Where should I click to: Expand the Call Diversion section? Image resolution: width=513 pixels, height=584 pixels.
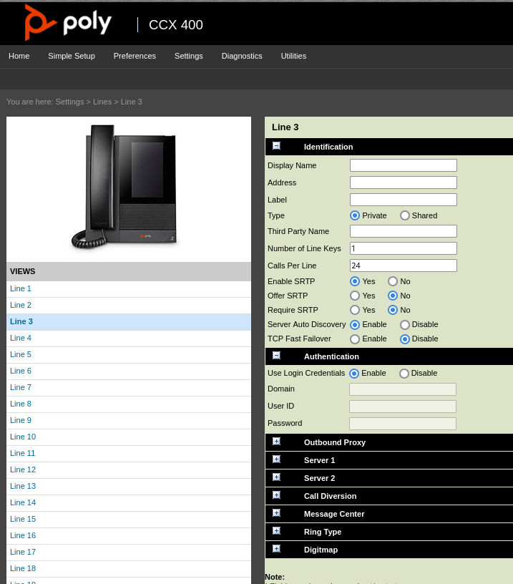tap(276, 495)
